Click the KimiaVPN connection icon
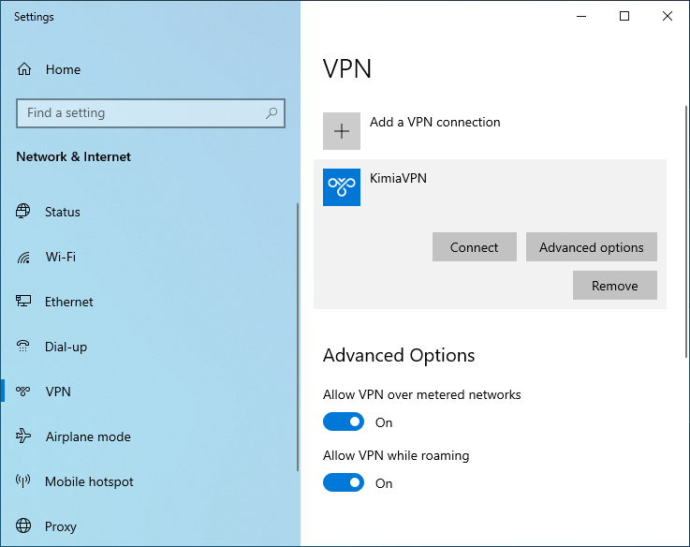690x547 pixels. [342, 187]
